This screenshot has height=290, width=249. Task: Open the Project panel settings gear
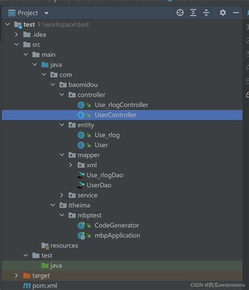click(223, 13)
